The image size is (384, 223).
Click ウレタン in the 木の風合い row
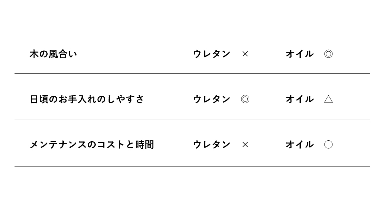point(212,54)
